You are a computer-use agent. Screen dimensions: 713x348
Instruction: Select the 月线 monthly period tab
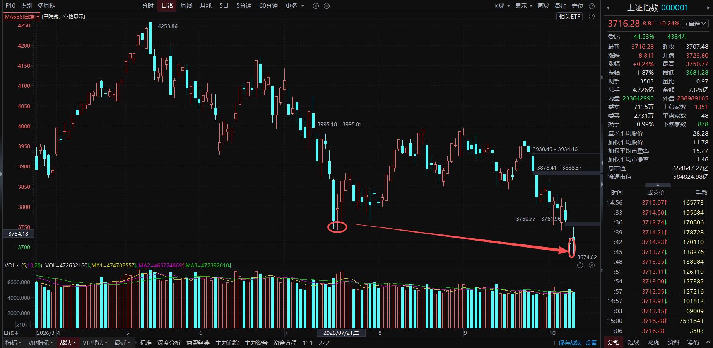coord(206,6)
